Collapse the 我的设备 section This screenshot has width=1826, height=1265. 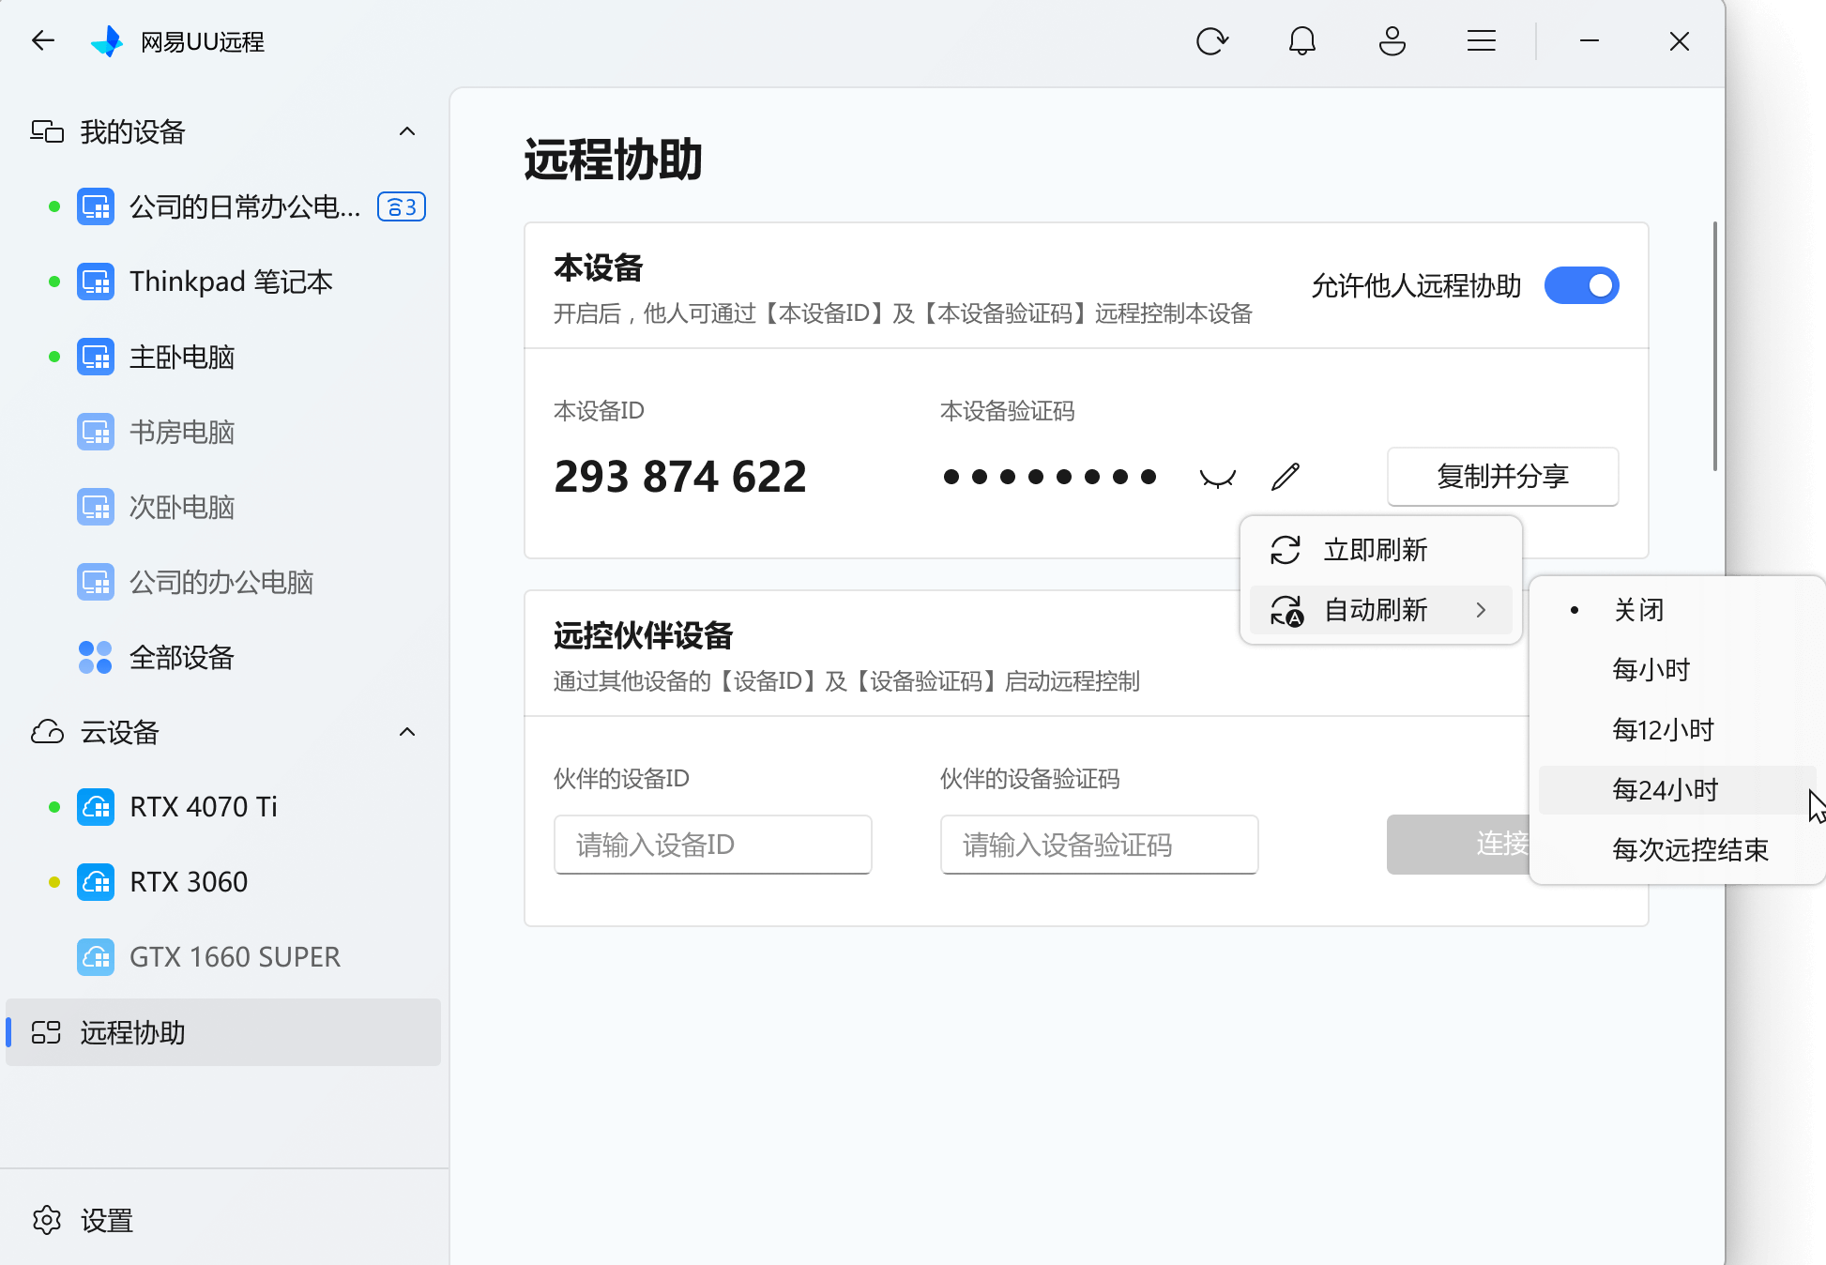tap(407, 131)
